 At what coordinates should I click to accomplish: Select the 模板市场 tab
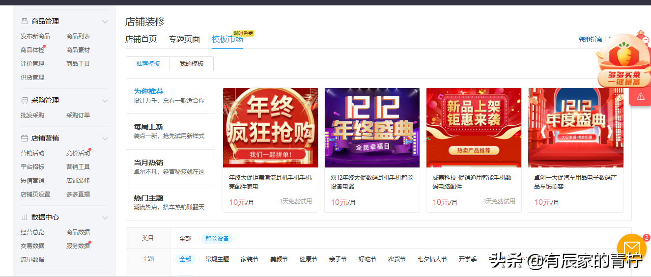point(227,39)
